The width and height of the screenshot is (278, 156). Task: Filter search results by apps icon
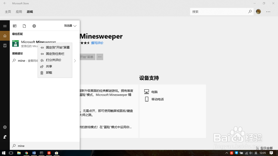coord(15,26)
